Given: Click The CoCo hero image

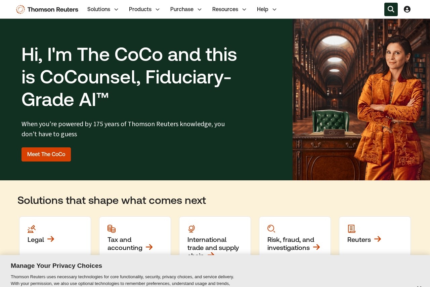Looking at the screenshot, I should coord(361,100).
